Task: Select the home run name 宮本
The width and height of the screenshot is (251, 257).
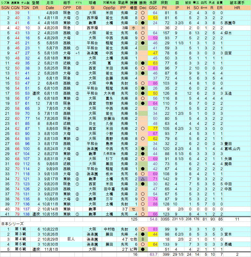Action: (228, 234)
